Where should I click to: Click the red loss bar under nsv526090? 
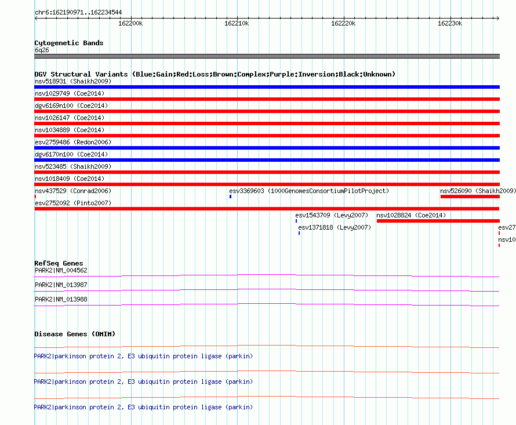(x=470, y=197)
